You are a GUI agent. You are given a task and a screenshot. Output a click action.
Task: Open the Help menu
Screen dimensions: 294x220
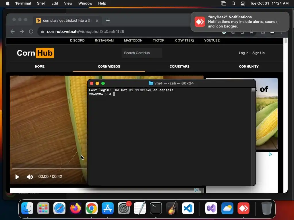[x=102, y=3]
